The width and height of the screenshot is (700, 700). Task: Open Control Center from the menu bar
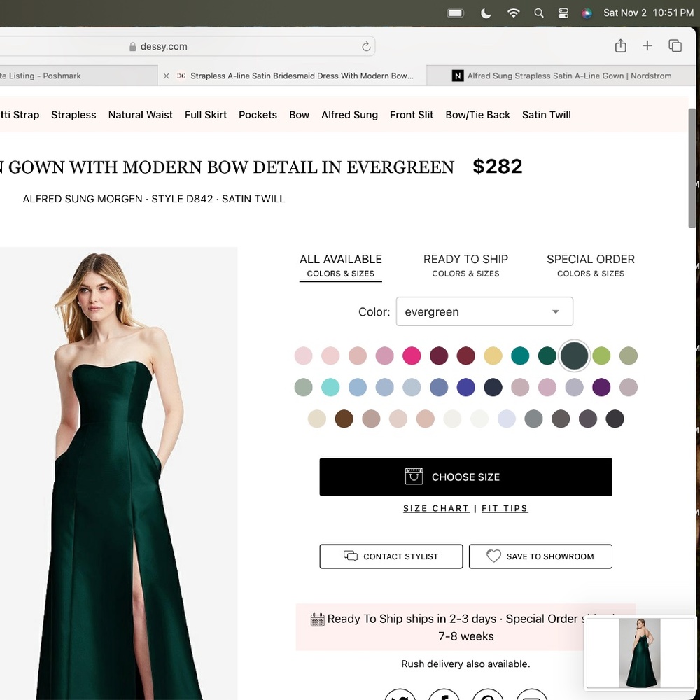pyautogui.click(x=563, y=13)
